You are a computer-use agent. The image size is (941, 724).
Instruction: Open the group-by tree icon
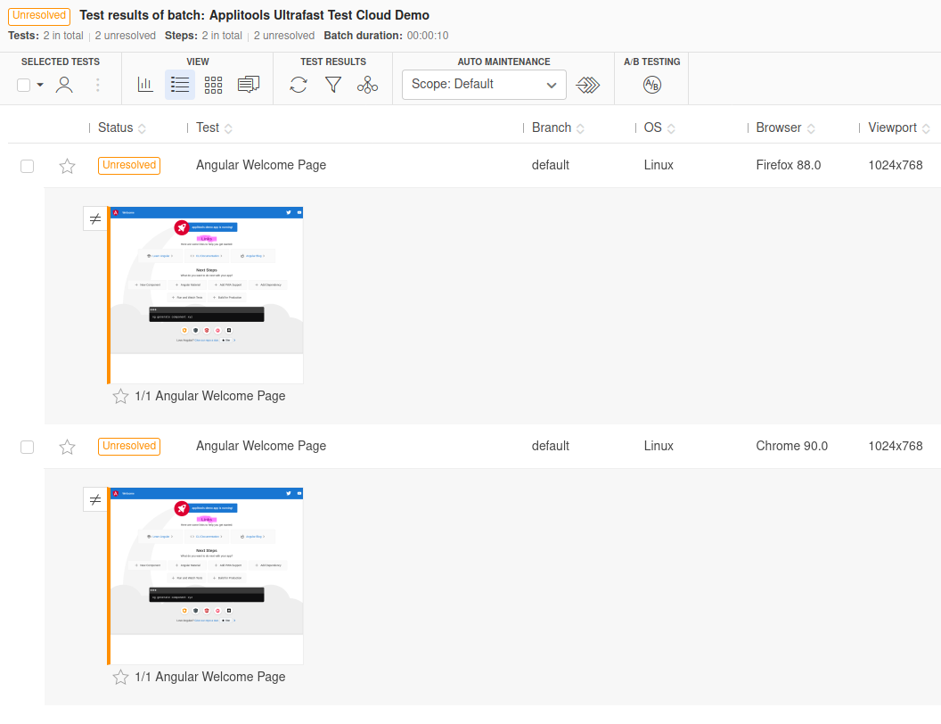pos(367,85)
